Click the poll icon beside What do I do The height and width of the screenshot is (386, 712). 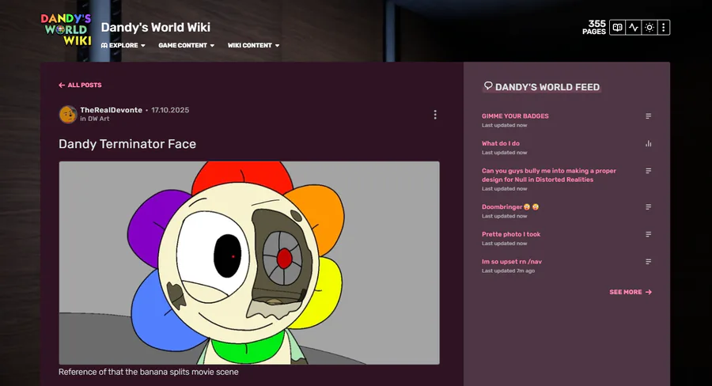click(649, 143)
